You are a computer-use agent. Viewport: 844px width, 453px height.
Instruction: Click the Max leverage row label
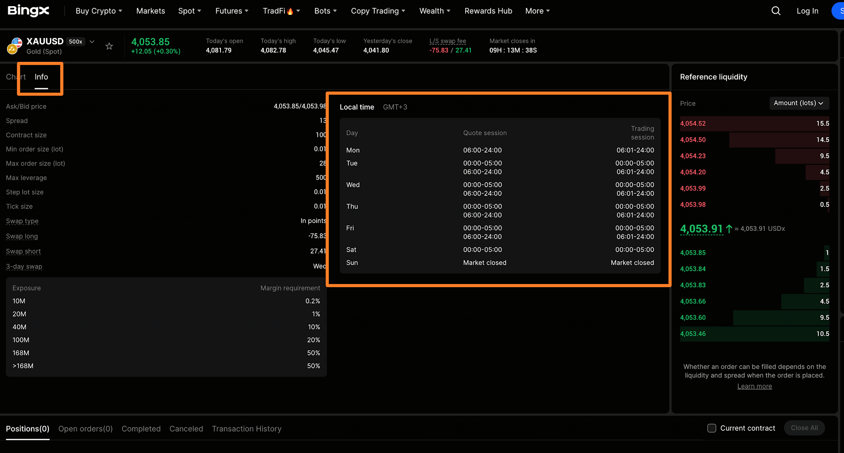(26, 178)
